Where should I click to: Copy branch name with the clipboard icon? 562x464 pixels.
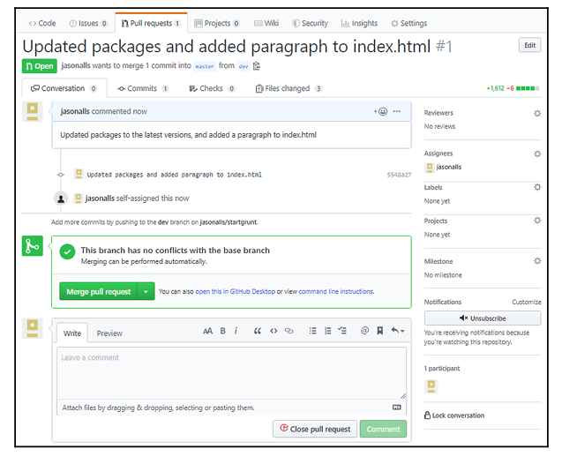[257, 66]
